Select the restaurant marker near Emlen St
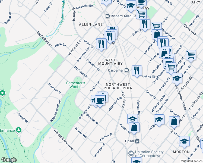This screenshot has height=163, width=203. 101,44
